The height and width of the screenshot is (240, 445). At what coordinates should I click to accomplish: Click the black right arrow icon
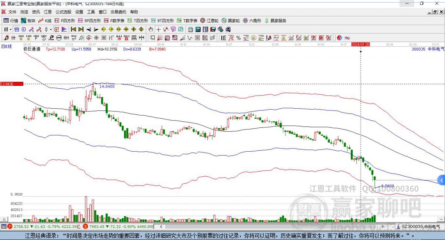coord(96,29)
